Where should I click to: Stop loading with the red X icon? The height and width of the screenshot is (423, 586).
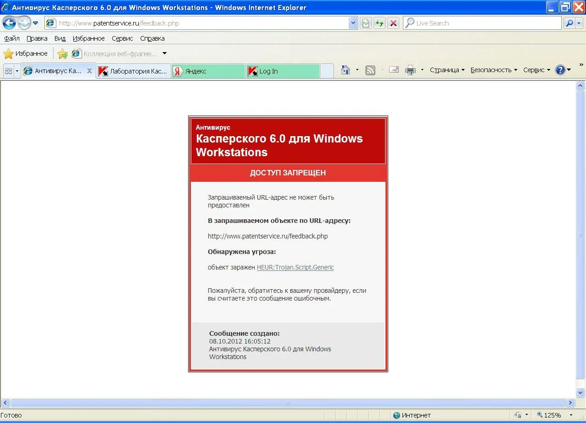click(393, 23)
